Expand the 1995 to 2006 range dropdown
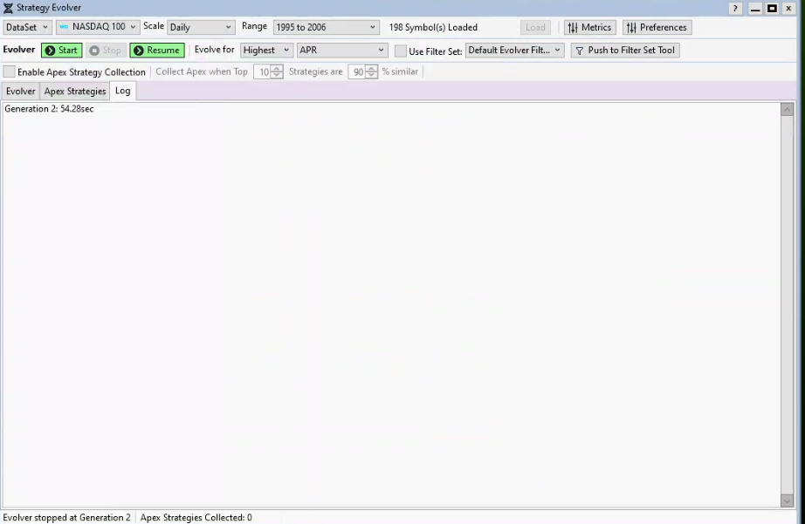805x524 pixels. click(326, 28)
